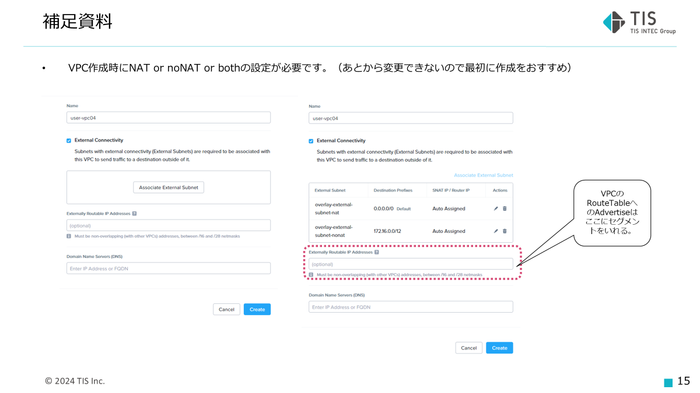Click Cancel in the dialog without subnet table
Screen dimensions: 700x393
tap(226, 309)
